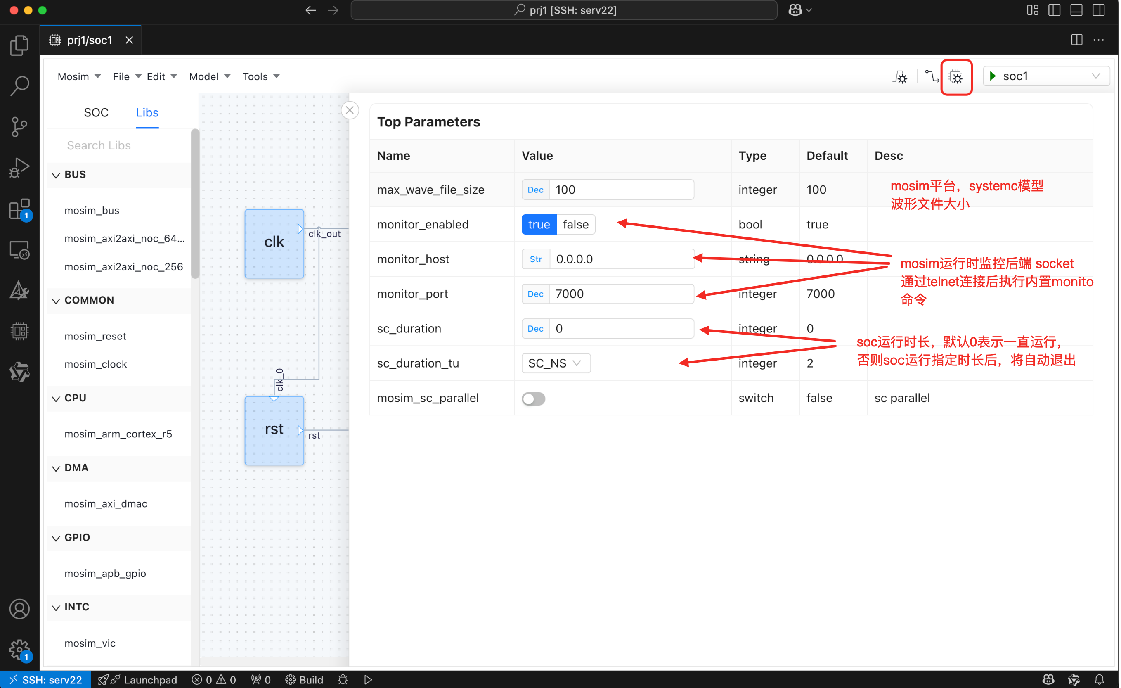Screen dimensions: 1121x688
Task: Close the prj1/soc1 editor tab
Action: tap(129, 40)
